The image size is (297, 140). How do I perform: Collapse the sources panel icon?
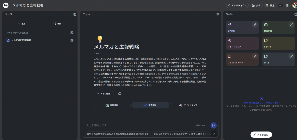point(75,14)
